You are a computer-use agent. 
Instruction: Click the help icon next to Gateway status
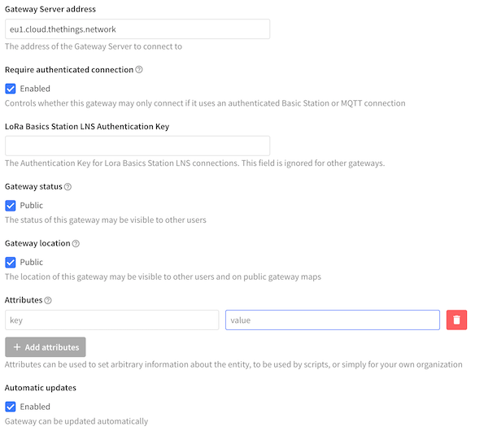coord(68,187)
